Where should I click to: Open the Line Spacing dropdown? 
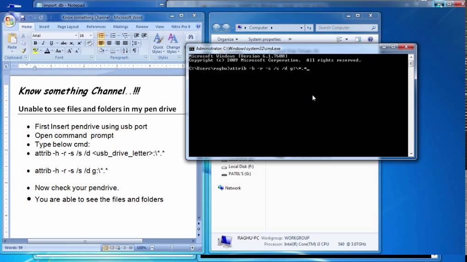tap(136, 43)
